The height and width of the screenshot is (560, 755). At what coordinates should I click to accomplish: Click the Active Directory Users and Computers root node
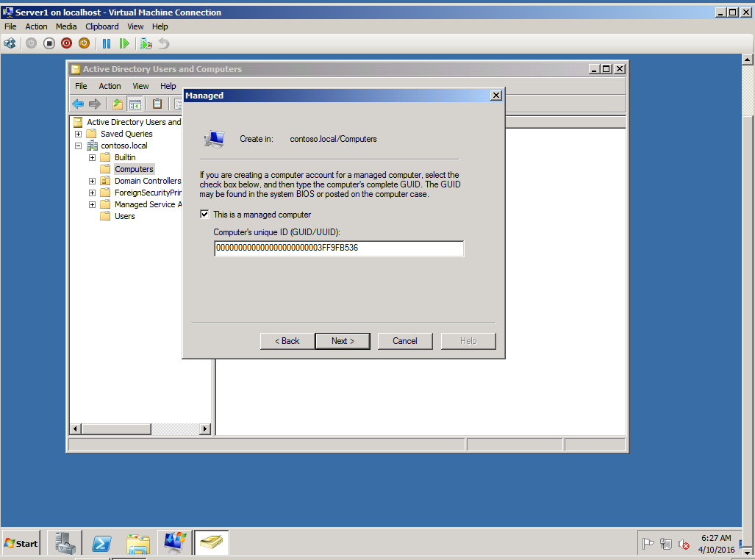pyautogui.click(x=134, y=122)
